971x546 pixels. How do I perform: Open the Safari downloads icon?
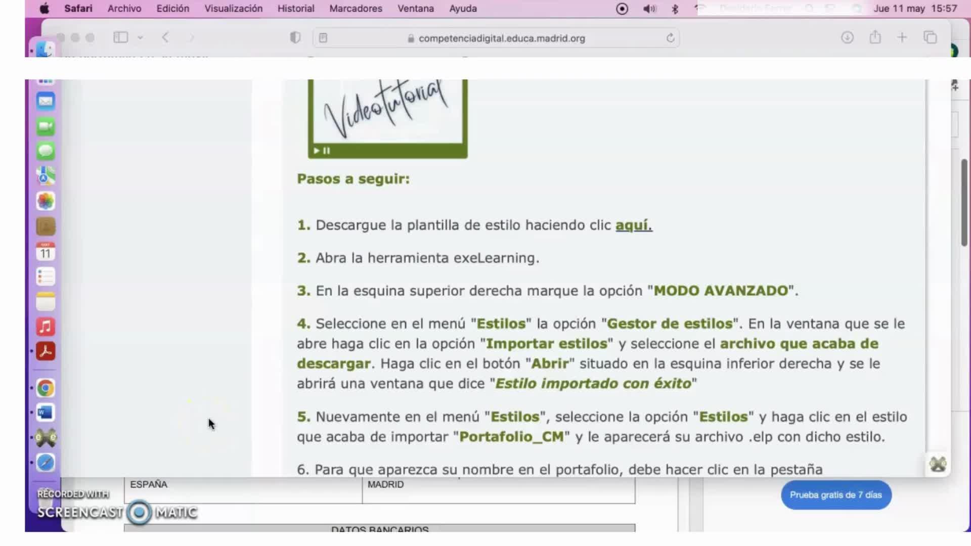tap(847, 37)
